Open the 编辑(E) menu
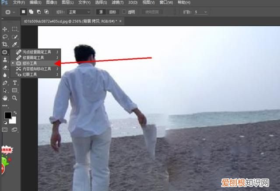This screenshot has height=191, width=280. tap(35, 3)
